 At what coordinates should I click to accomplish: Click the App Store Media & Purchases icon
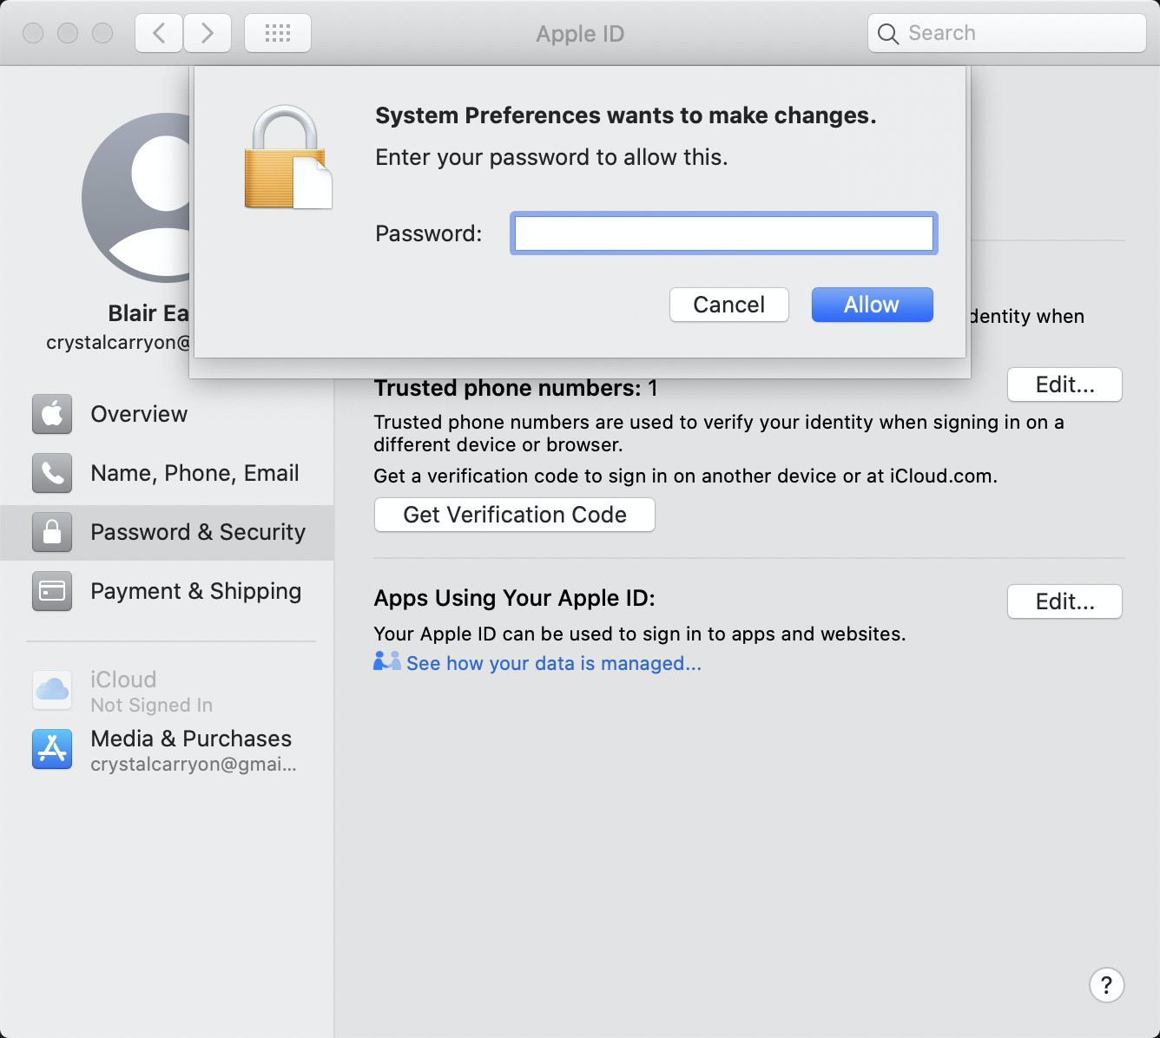52,749
